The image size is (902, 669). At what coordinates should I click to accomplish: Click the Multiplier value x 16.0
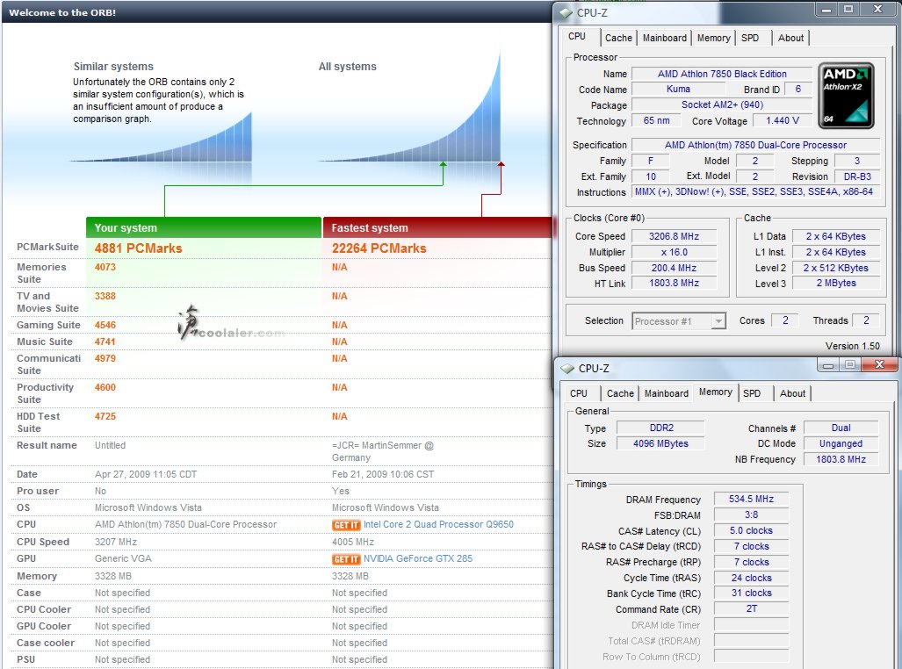coord(675,252)
